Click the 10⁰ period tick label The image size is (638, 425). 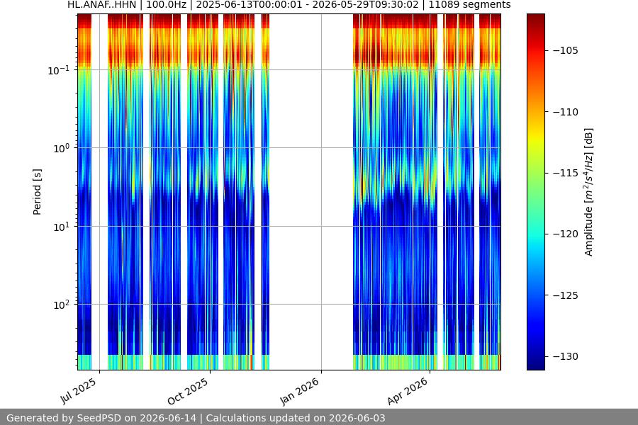point(62,148)
